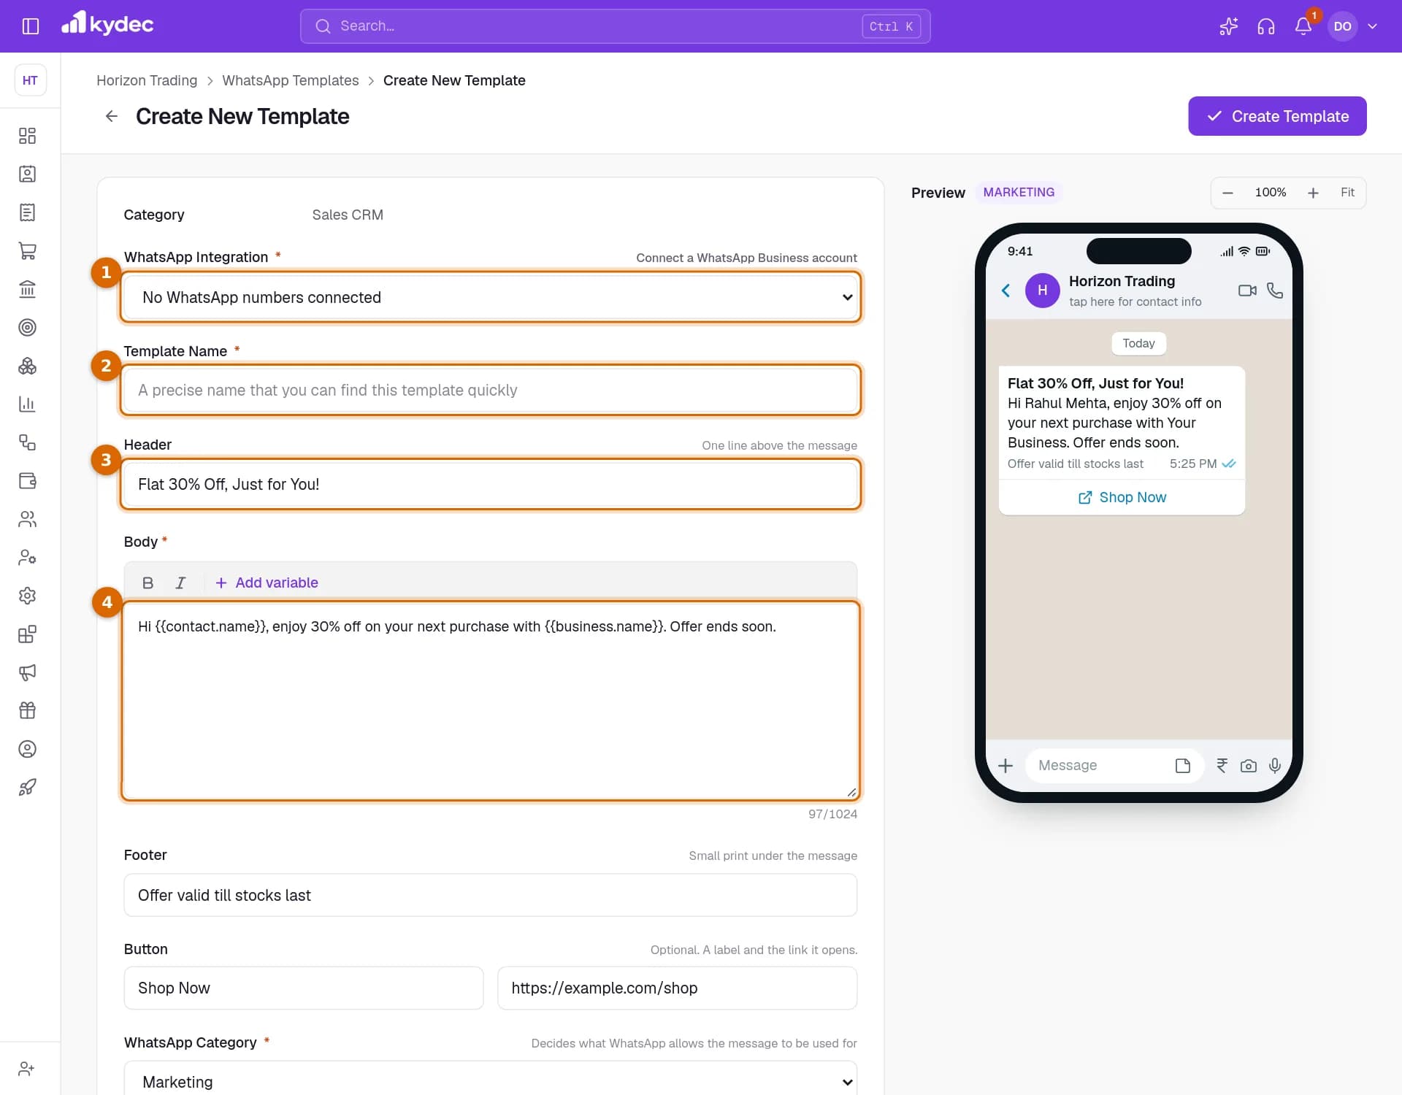Apply italic formatting in Body toolbar
The height and width of the screenshot is (1095, 1402).
(x=180, y=583)
